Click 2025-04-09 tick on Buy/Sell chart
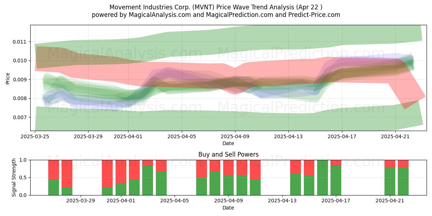The height and width of the screenshot is (216, 432). 229,201
